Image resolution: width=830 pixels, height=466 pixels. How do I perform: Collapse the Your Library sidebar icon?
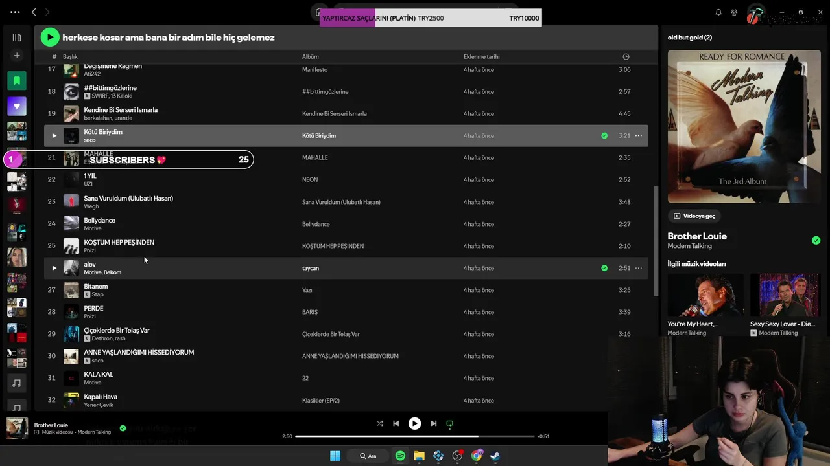[x=17, y=38]
